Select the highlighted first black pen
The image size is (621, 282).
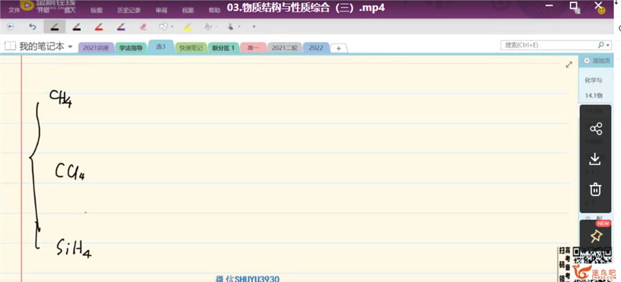coord(55,27)
